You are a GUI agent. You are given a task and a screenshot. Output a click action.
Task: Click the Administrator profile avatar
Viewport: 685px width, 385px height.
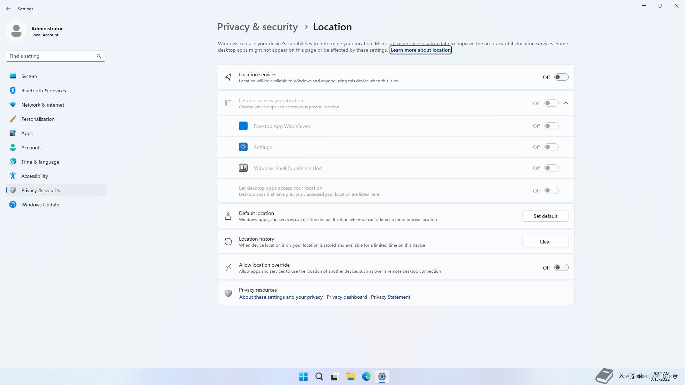coord(16,31)
